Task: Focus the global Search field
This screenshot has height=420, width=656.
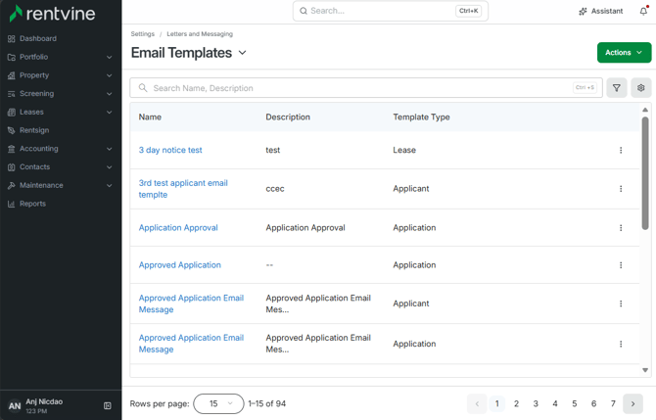Action: pyautogui.click(x=391, y=11)
